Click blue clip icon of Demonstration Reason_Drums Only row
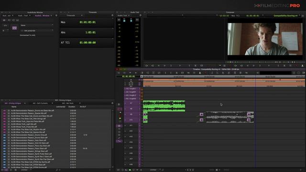The height and width of the screenshot is (172, 306). (x=4, y=135)
